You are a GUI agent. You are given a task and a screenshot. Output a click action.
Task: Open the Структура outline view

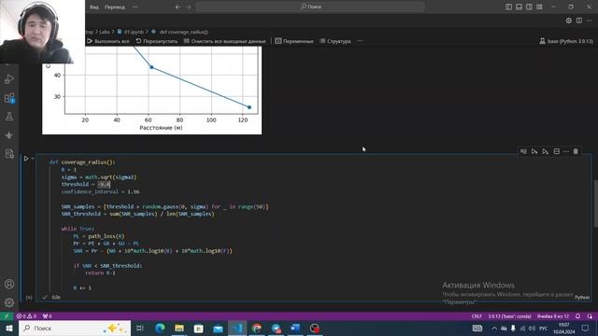tap(335, 41)
